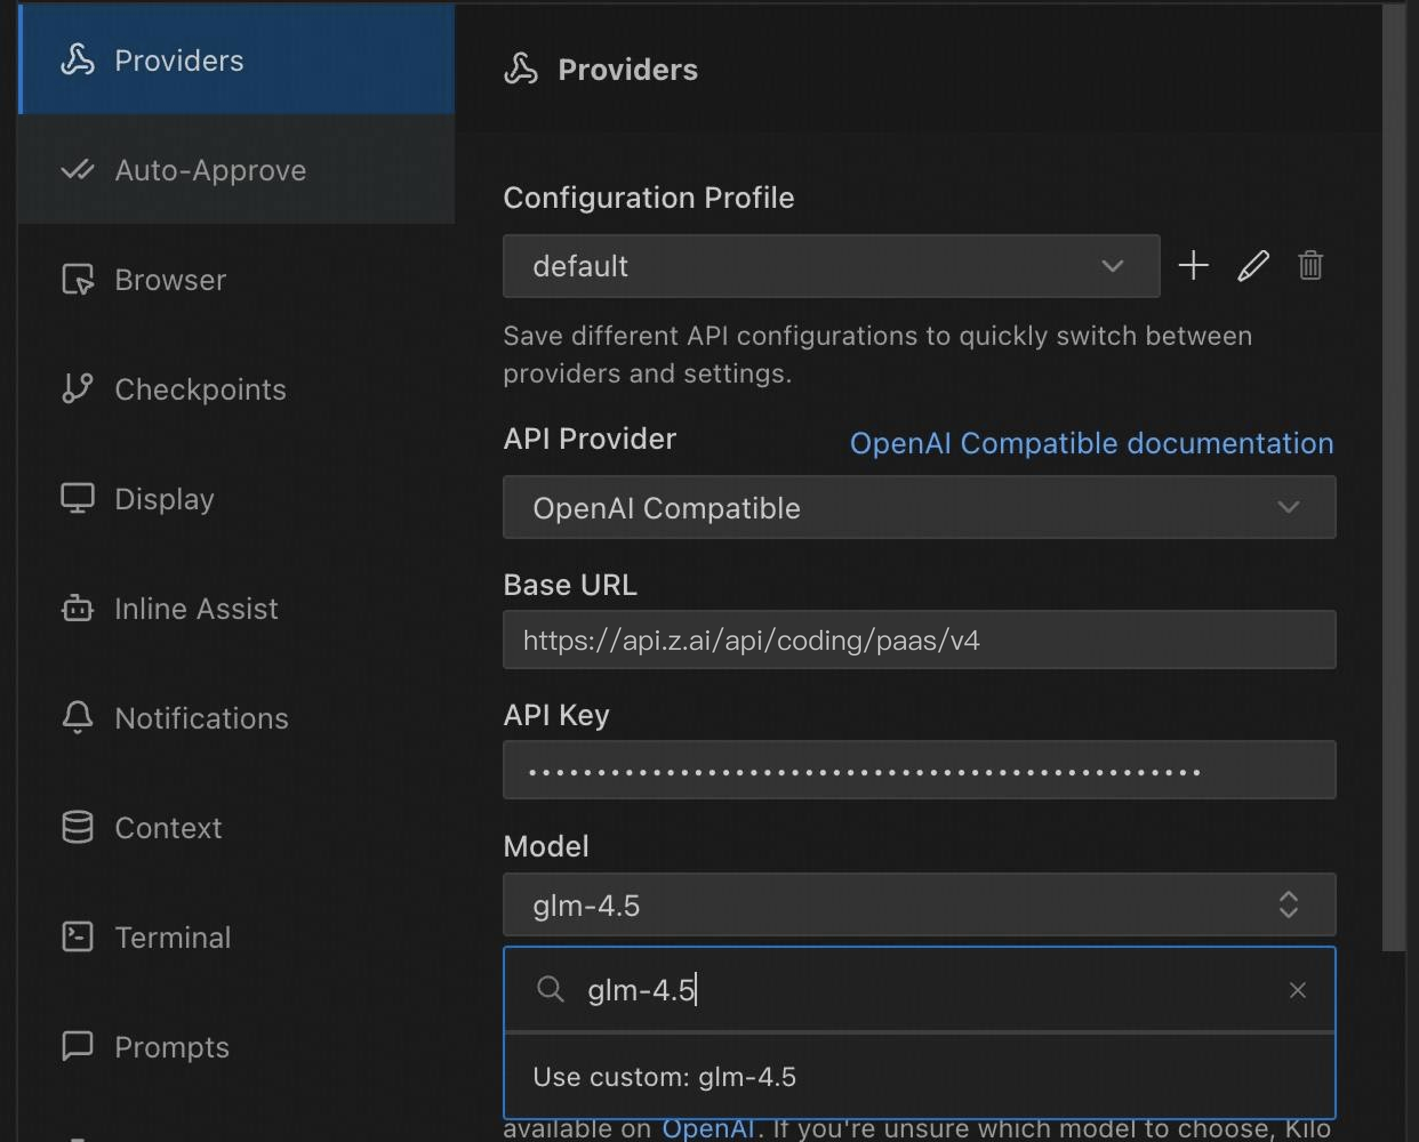Clear the model search with X icon
This screenshot has width=1419, height=1142.
point(1297,990)
